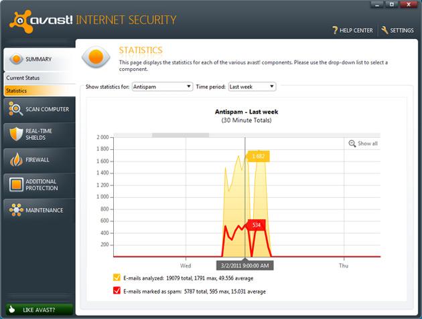Close the avast window
This screenshot has height=319, width=422.
click(x=409, y=5)
